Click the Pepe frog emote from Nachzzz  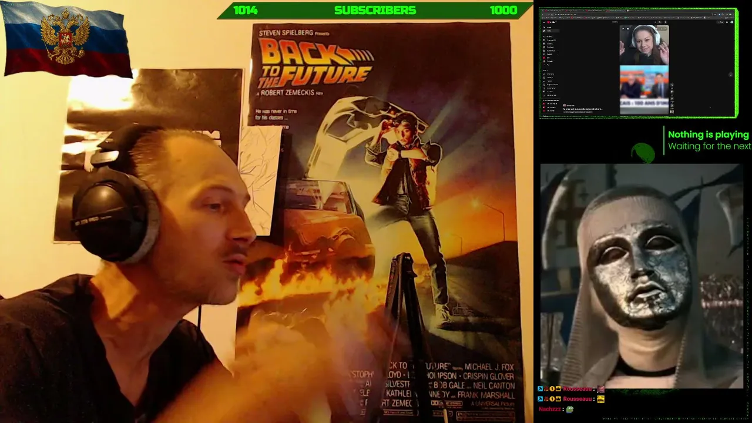(x=570, y=409)
